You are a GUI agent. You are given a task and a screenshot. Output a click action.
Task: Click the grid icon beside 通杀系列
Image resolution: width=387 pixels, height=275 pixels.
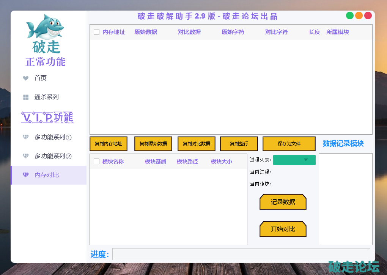pyautogui.click(x=26, y=97)
